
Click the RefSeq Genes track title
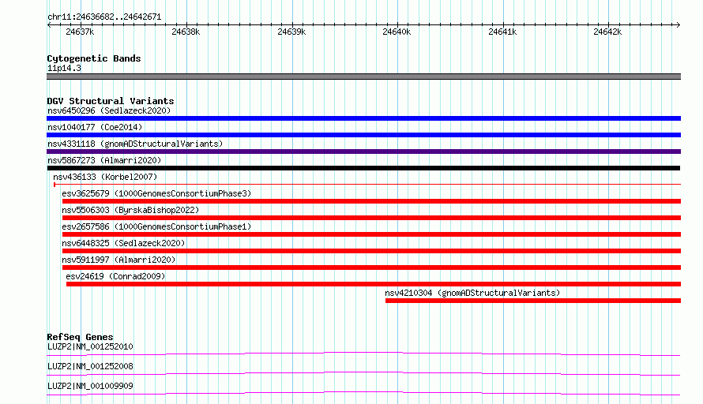pyautogui.click(x=80, y=337)
